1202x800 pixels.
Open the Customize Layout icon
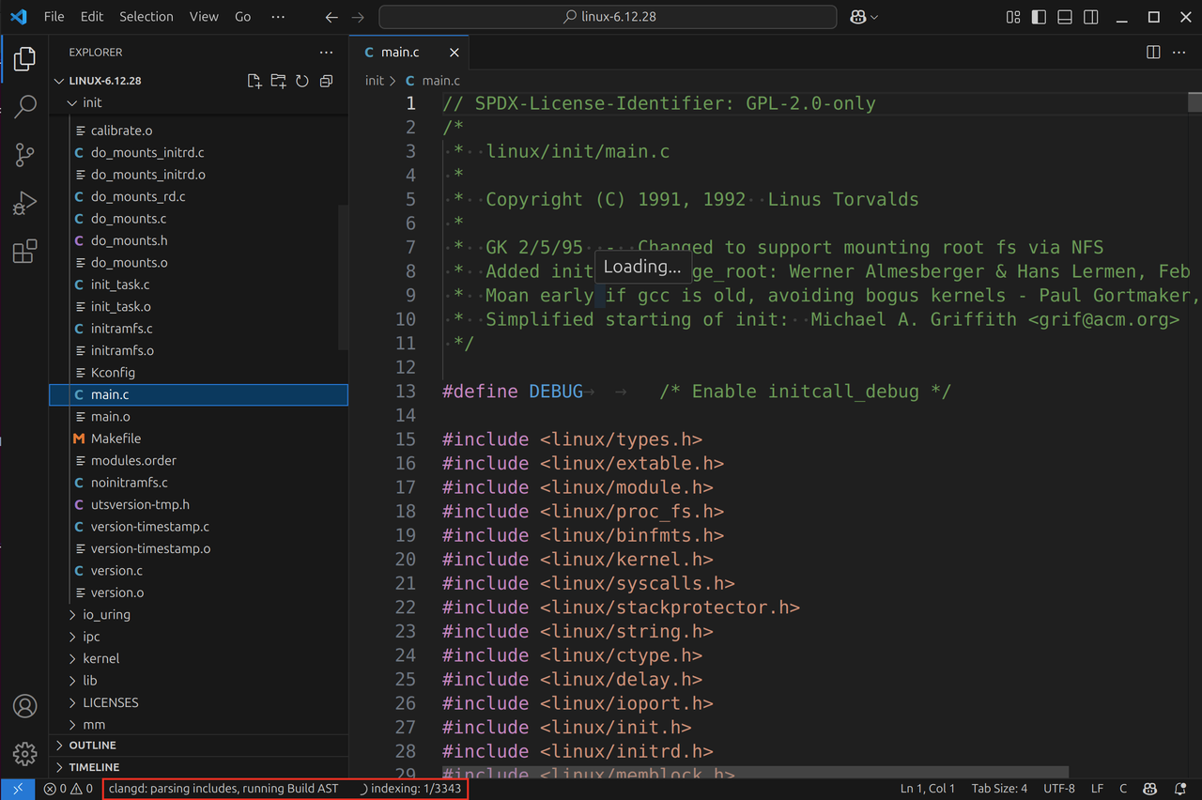1013,17
